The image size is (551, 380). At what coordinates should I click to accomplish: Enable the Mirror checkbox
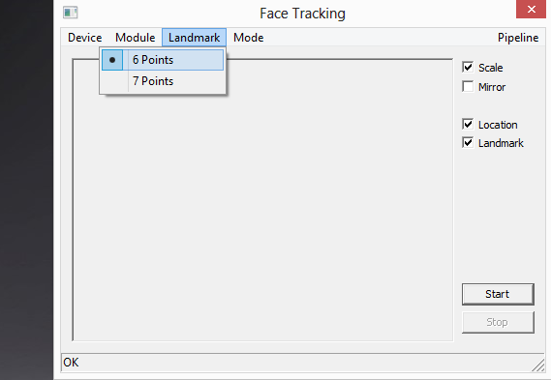468,86
